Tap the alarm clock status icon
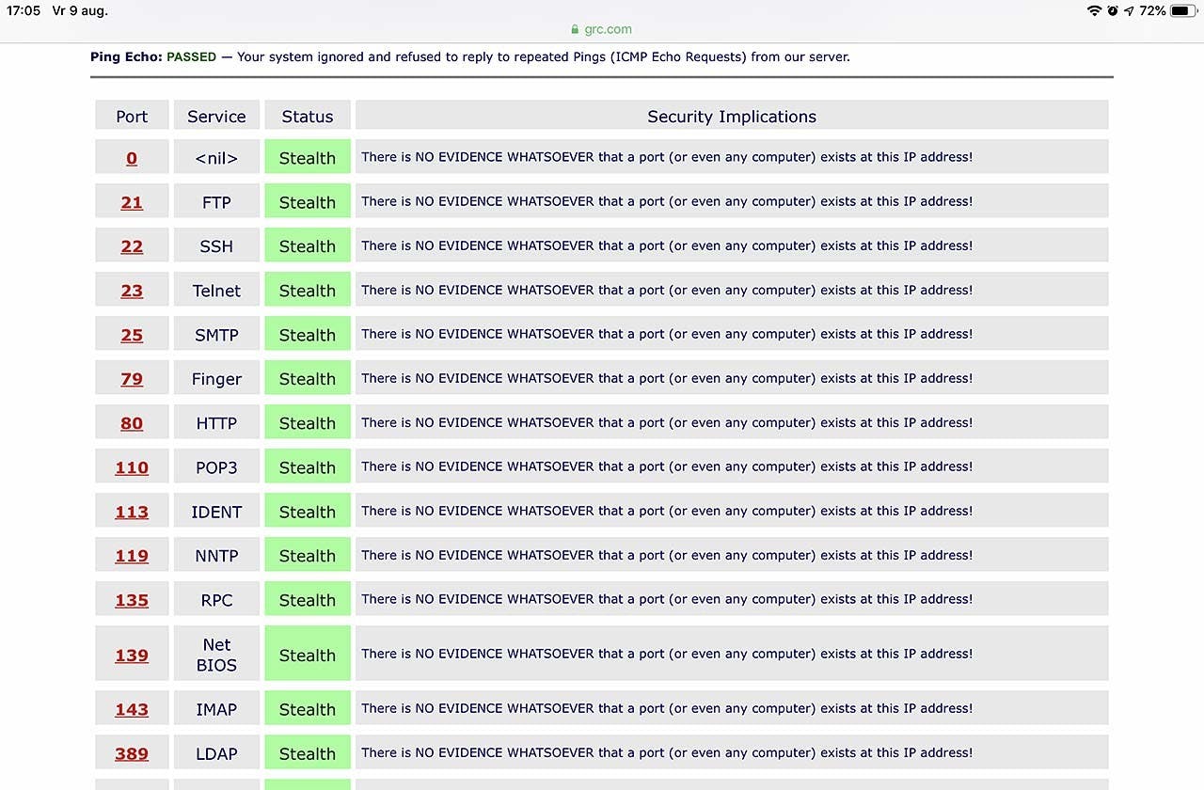The image size is (1204, 790). coord(1113,11)
